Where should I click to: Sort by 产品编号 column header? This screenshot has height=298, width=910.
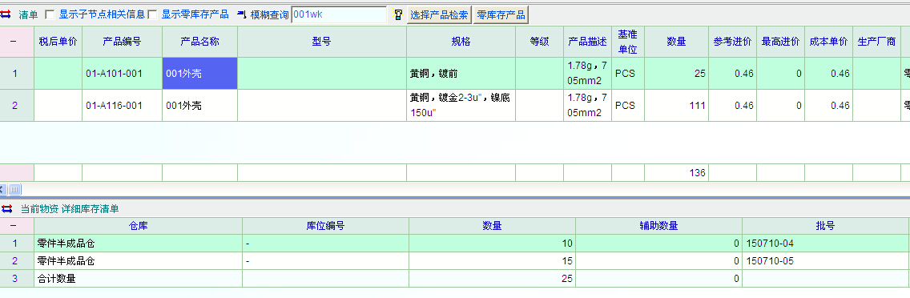click(122, 42)
